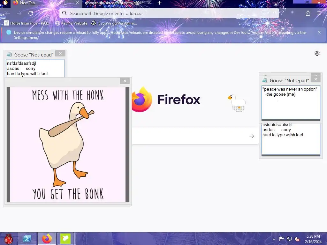Open the taskbar clock showing 5:38 PM
Screen dimensions: 327x245
coord(313,239)
